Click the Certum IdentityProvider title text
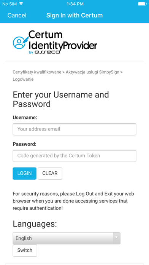The image size is (149, 265). (63, 40)
